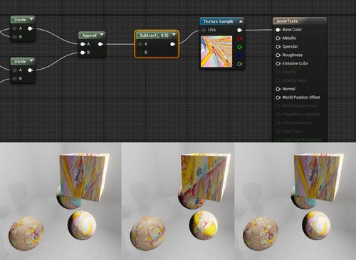Screen dimensions: 356x260
Task: Collapse the Subtract node using its arrow
Action: point(174,35)
